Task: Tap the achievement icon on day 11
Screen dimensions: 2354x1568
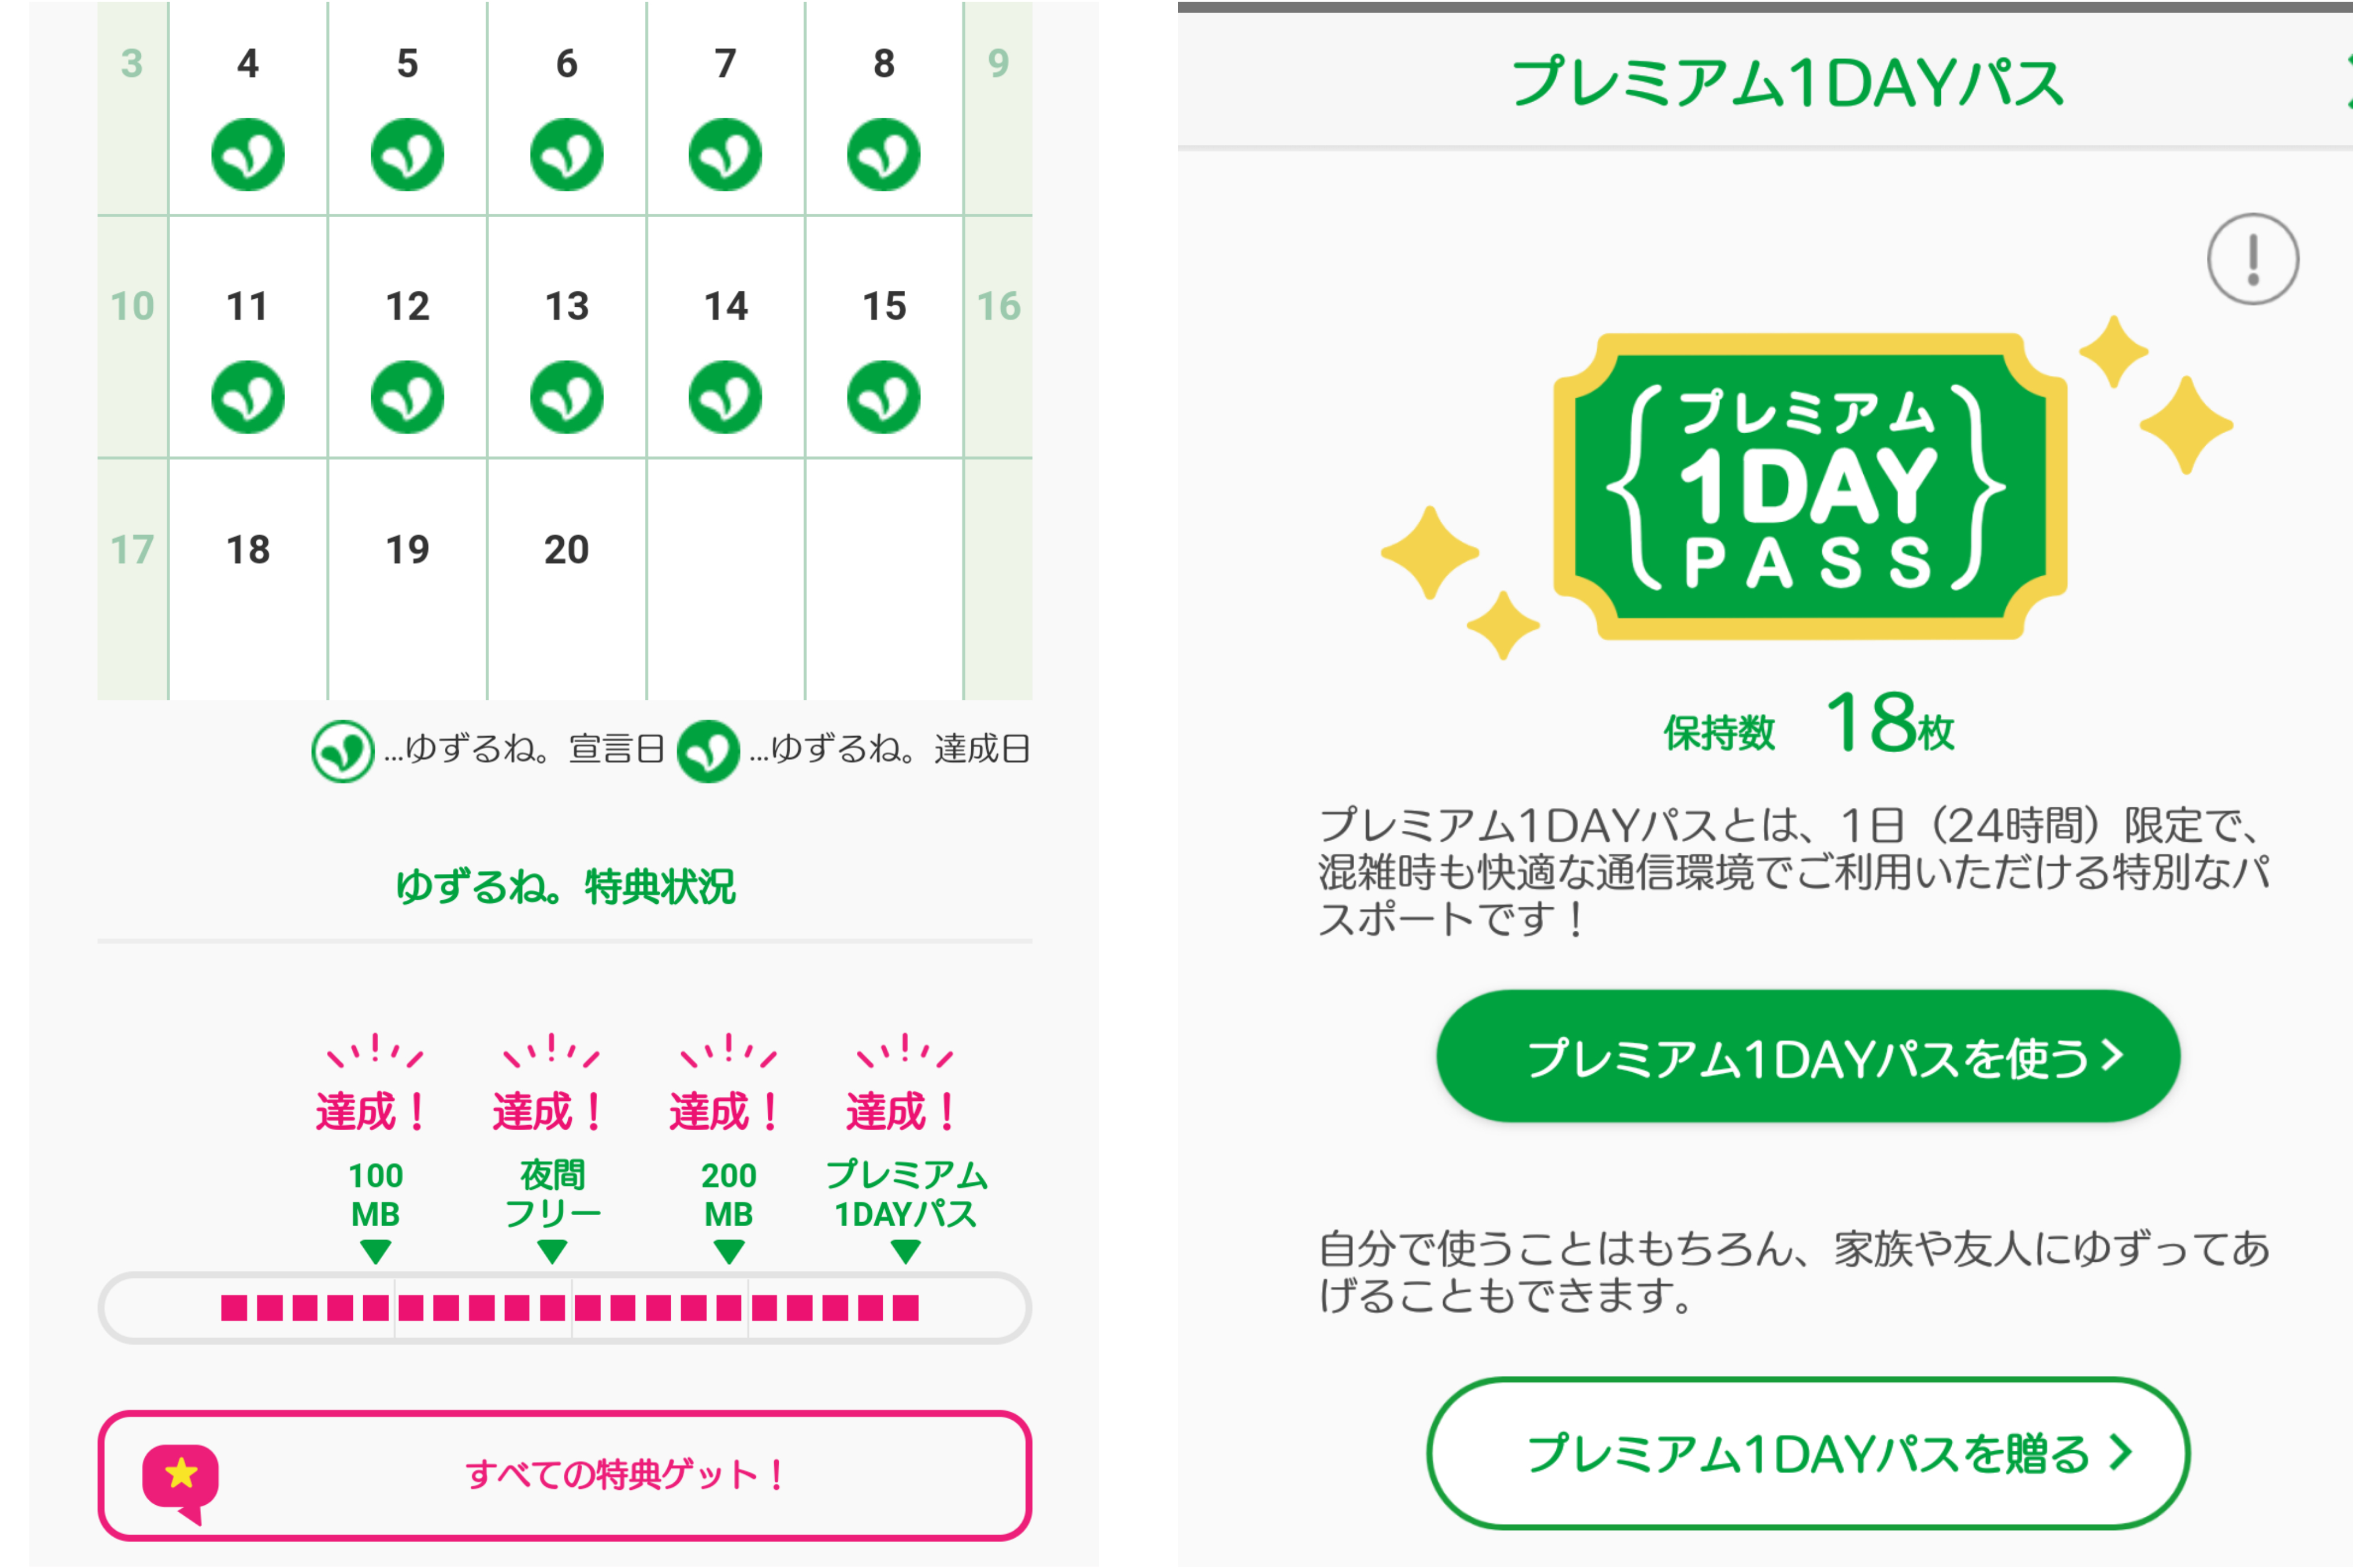Action: 248,397
